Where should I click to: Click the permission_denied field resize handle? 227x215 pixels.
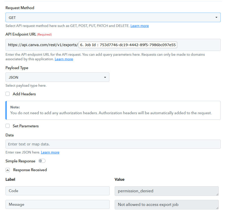[x=217, y=194]
